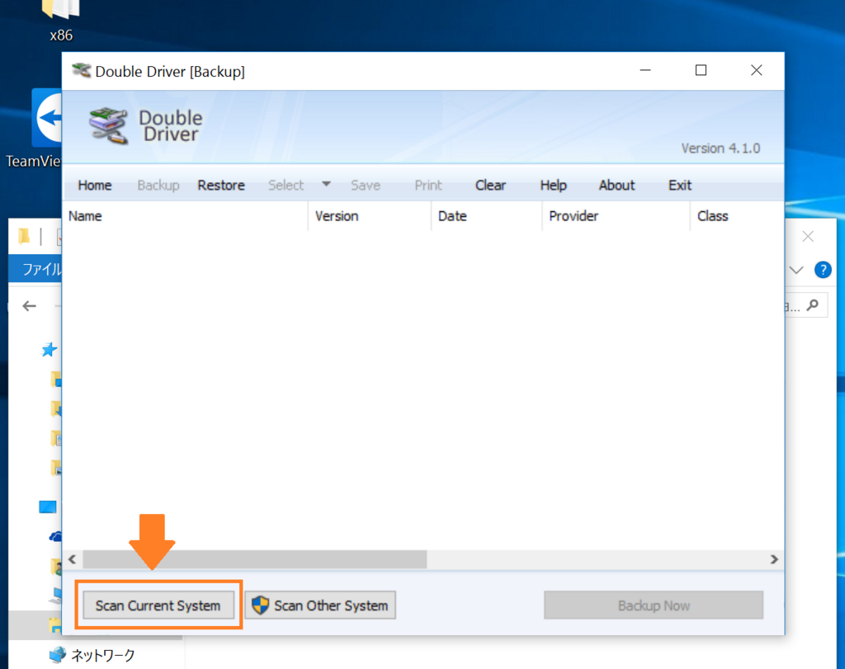Viewport: 845px width, 669px height.
Task: Go back using Explorer's back arrow
Action: pyautogui.click(x=29, y=306)
